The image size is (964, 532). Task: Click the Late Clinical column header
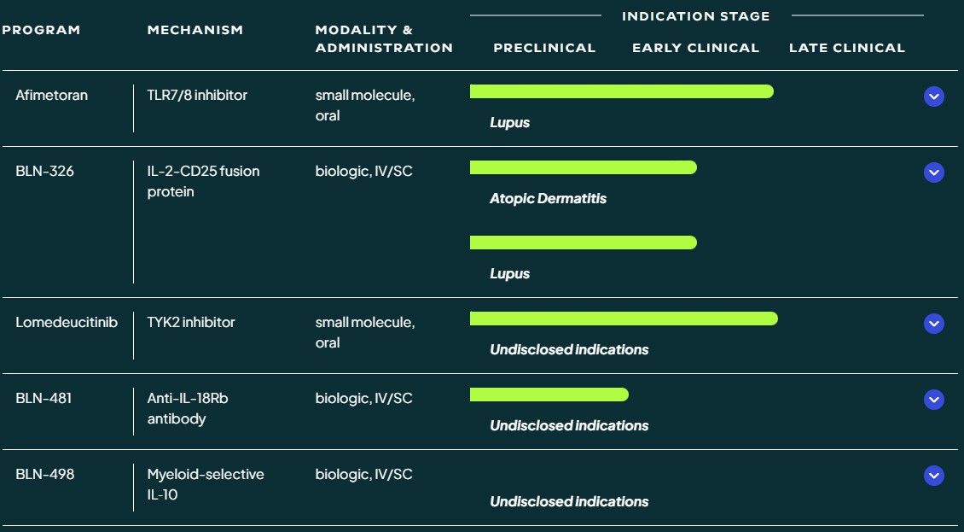pos(847,48)
